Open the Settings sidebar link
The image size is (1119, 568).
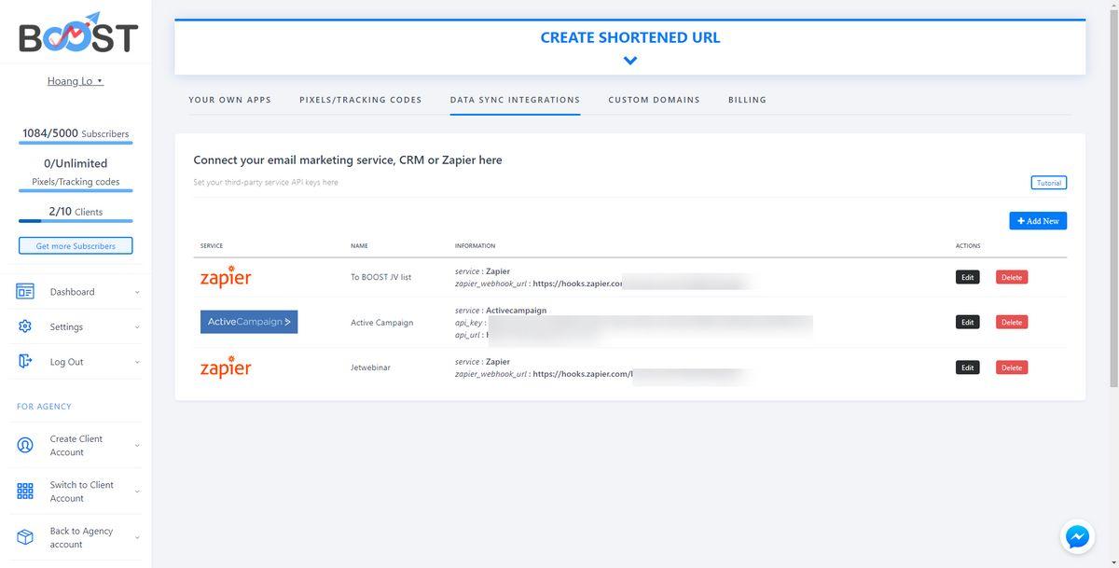click(x=66, y=327)
